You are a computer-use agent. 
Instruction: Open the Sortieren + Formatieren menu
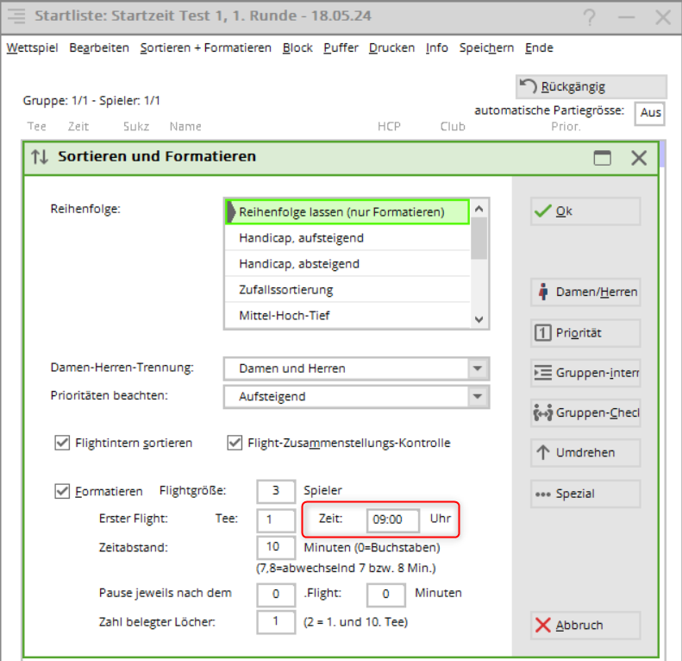pyautogui.click(x=205, y=48)
